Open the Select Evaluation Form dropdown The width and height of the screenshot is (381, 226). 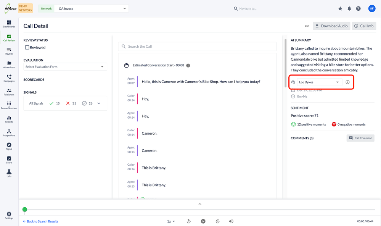click(x=65, y=67)
